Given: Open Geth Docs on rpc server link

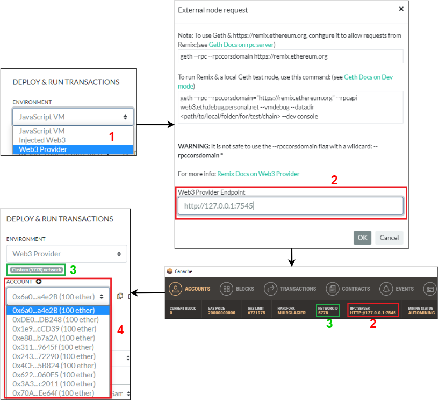Looking at the screenshot, I should (241, 45).
